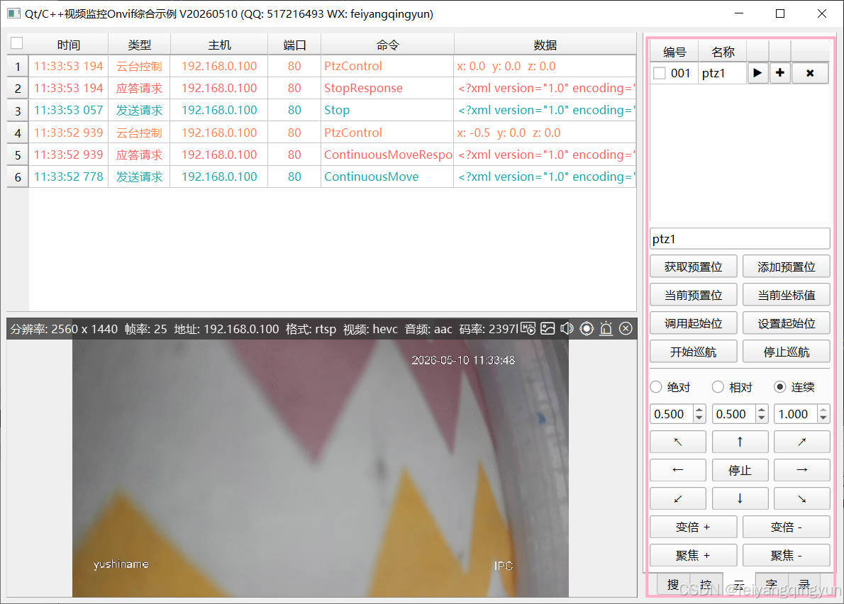Click the PTZ joystick icon in video toolbar
This screenshot has width=844, height=604.
(587, 328)
